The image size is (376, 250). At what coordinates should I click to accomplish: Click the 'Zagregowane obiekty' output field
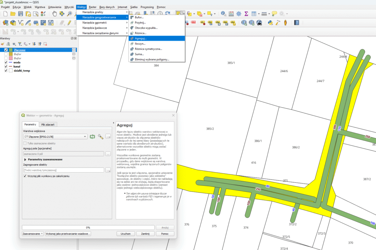click(63, 170)
